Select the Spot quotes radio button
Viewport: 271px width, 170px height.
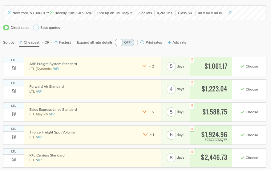coord(36,28)
